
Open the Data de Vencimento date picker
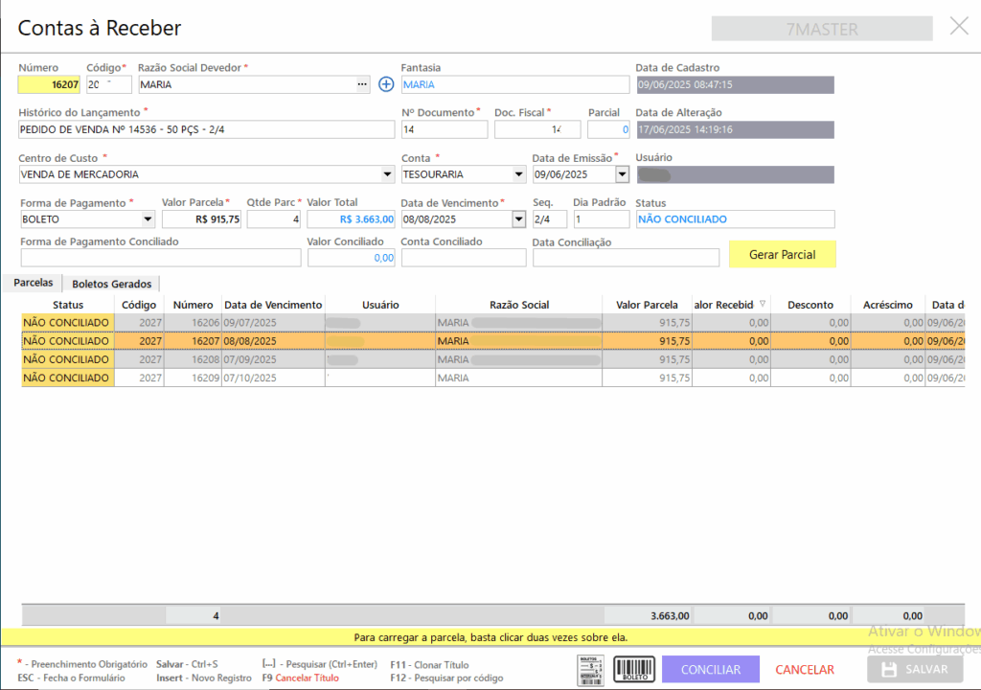(x=519, y=219)
